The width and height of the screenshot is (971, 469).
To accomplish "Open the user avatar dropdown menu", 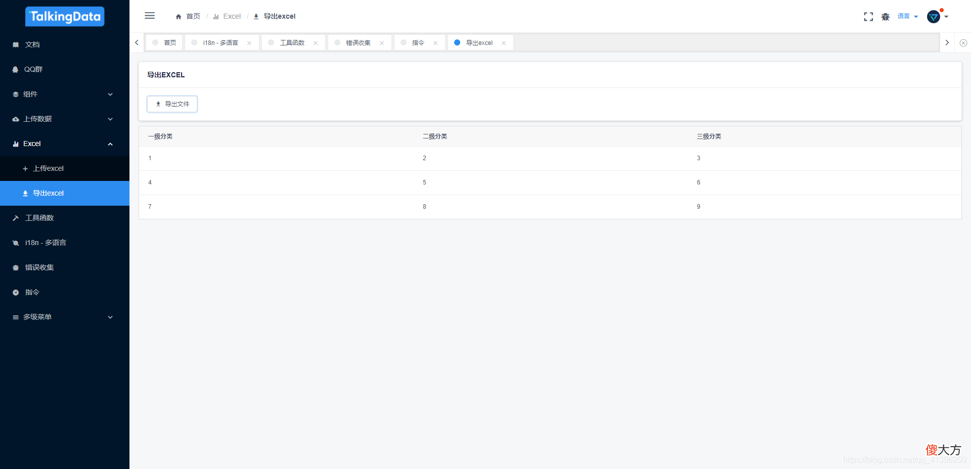I will pos(937,16).
